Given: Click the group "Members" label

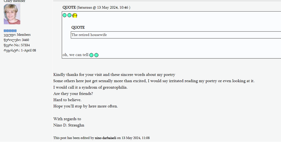Looking at the screenshot, I should pos(24,35).
